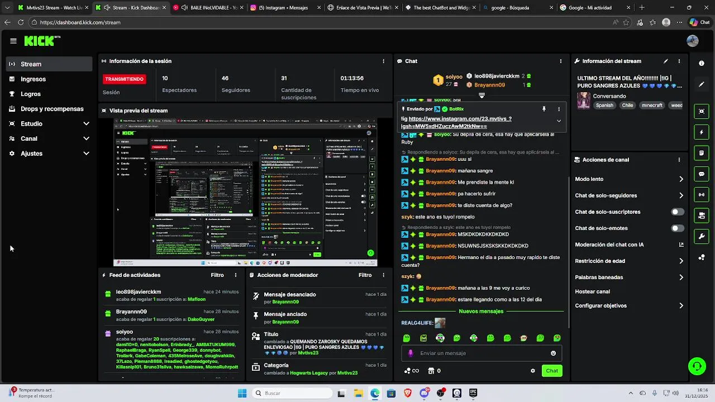Open Chat panel three-dot menu
715x402 pixels.
[x=561, y=61]
